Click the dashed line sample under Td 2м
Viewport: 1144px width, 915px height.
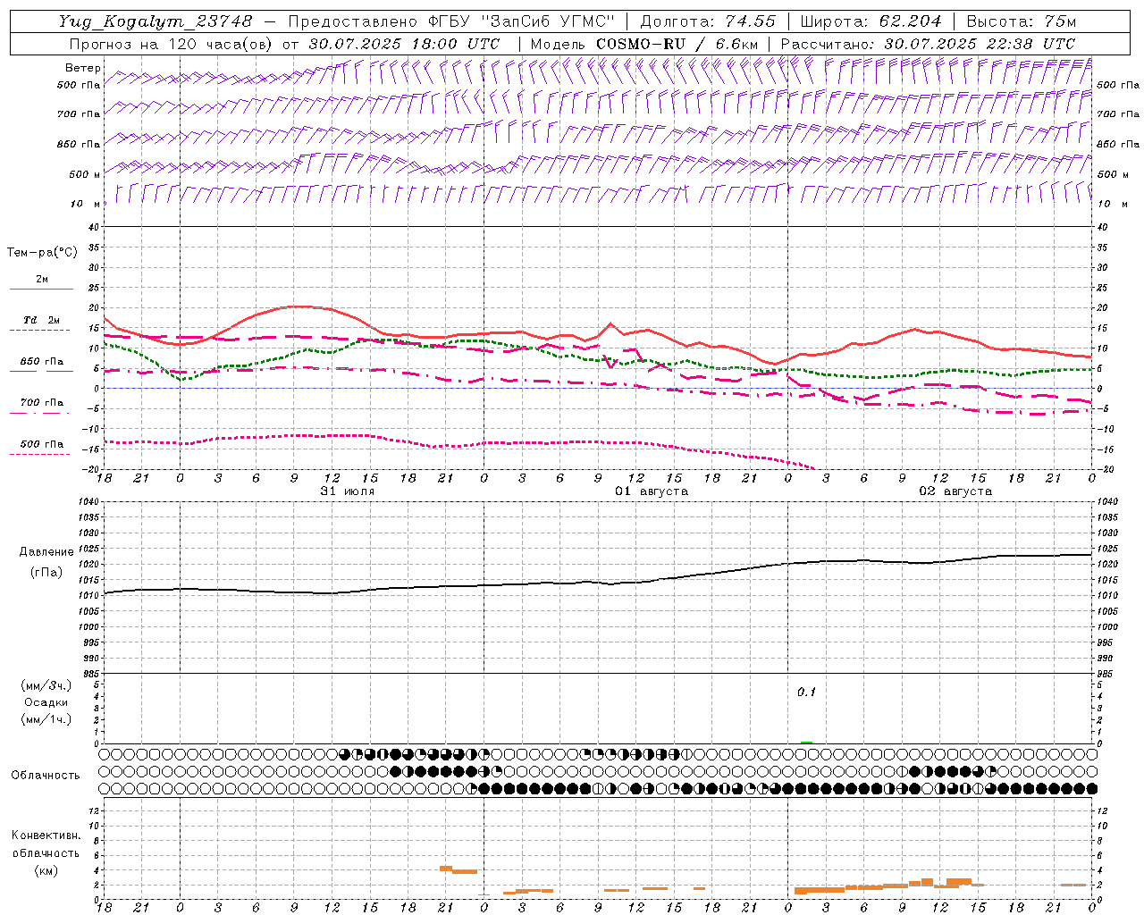pyautogui.click(x=39, y=331)
